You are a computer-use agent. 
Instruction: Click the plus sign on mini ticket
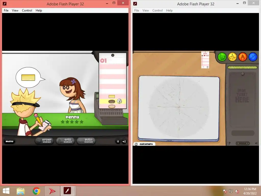(x=207, y=67)
